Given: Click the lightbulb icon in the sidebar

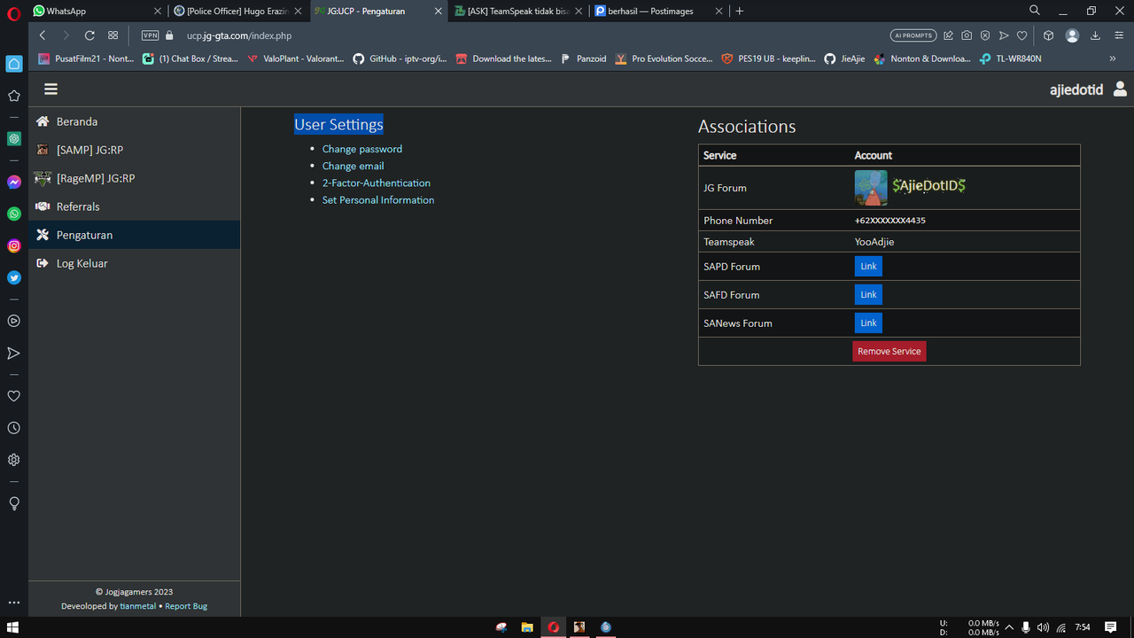Looking at the screenshot, I should pos(14,503).
